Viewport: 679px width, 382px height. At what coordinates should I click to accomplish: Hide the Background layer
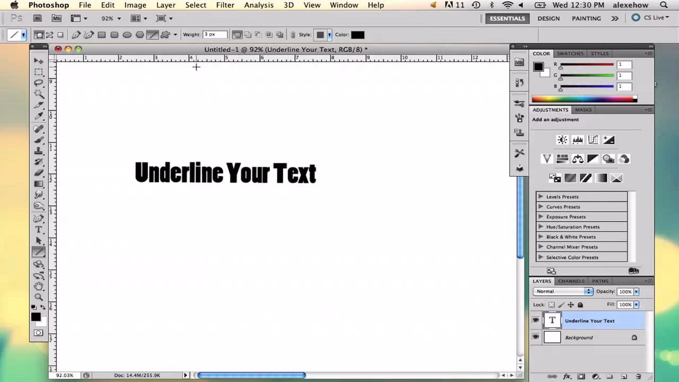[x=535, y=337]
